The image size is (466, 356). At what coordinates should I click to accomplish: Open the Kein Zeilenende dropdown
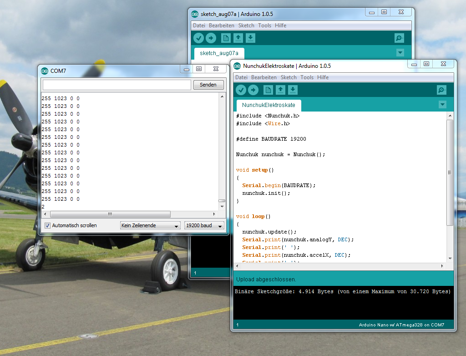150,225
